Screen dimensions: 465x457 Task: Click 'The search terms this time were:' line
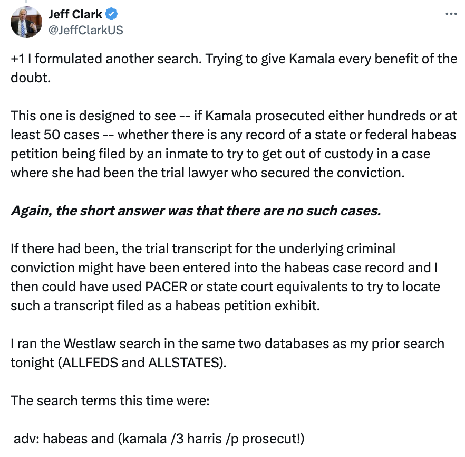pos(110,401)
